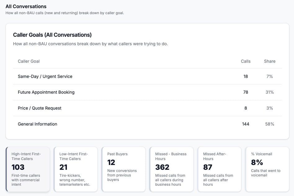Select the % Voicemail card
This screenshot has width=294, height=196.
point(267,169)
